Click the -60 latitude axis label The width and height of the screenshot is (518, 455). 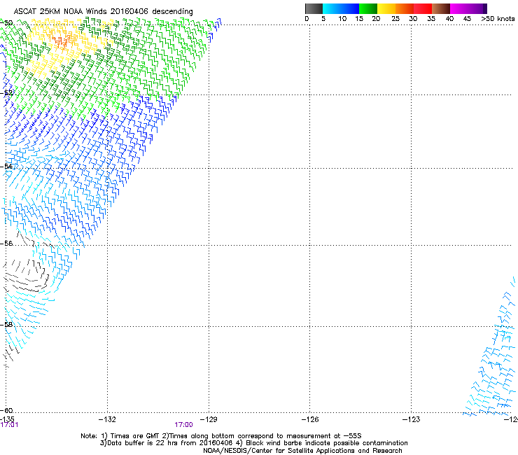[x=6, y=410]
